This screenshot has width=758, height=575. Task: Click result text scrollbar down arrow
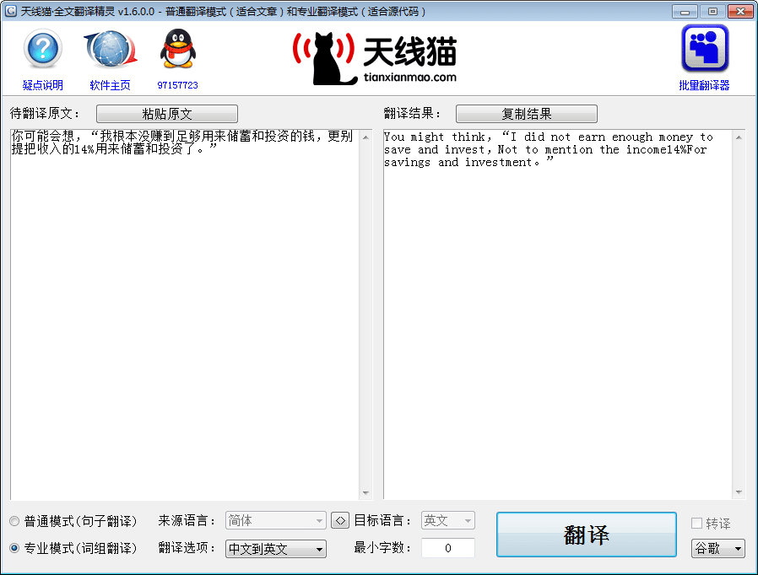(x=739, y=492)
